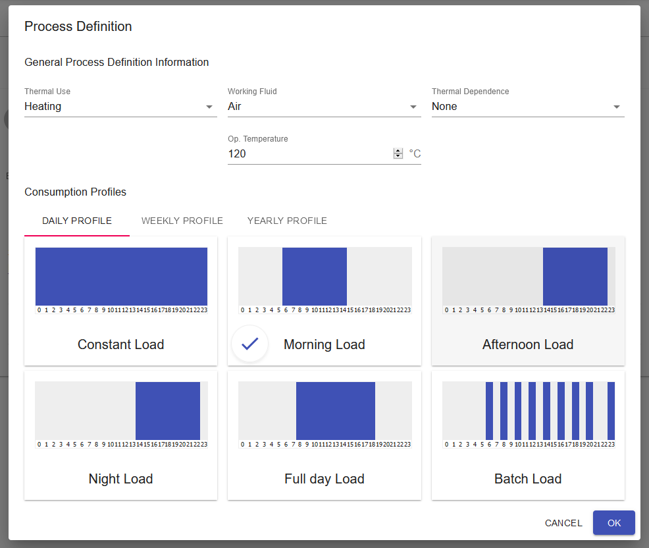Select the Full day Load chart
The width and height of the screenshot is (649, 548).
(x=324, y=411)
